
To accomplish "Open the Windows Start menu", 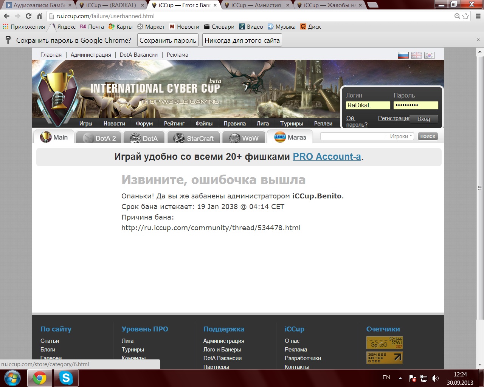I will point(12,378).
